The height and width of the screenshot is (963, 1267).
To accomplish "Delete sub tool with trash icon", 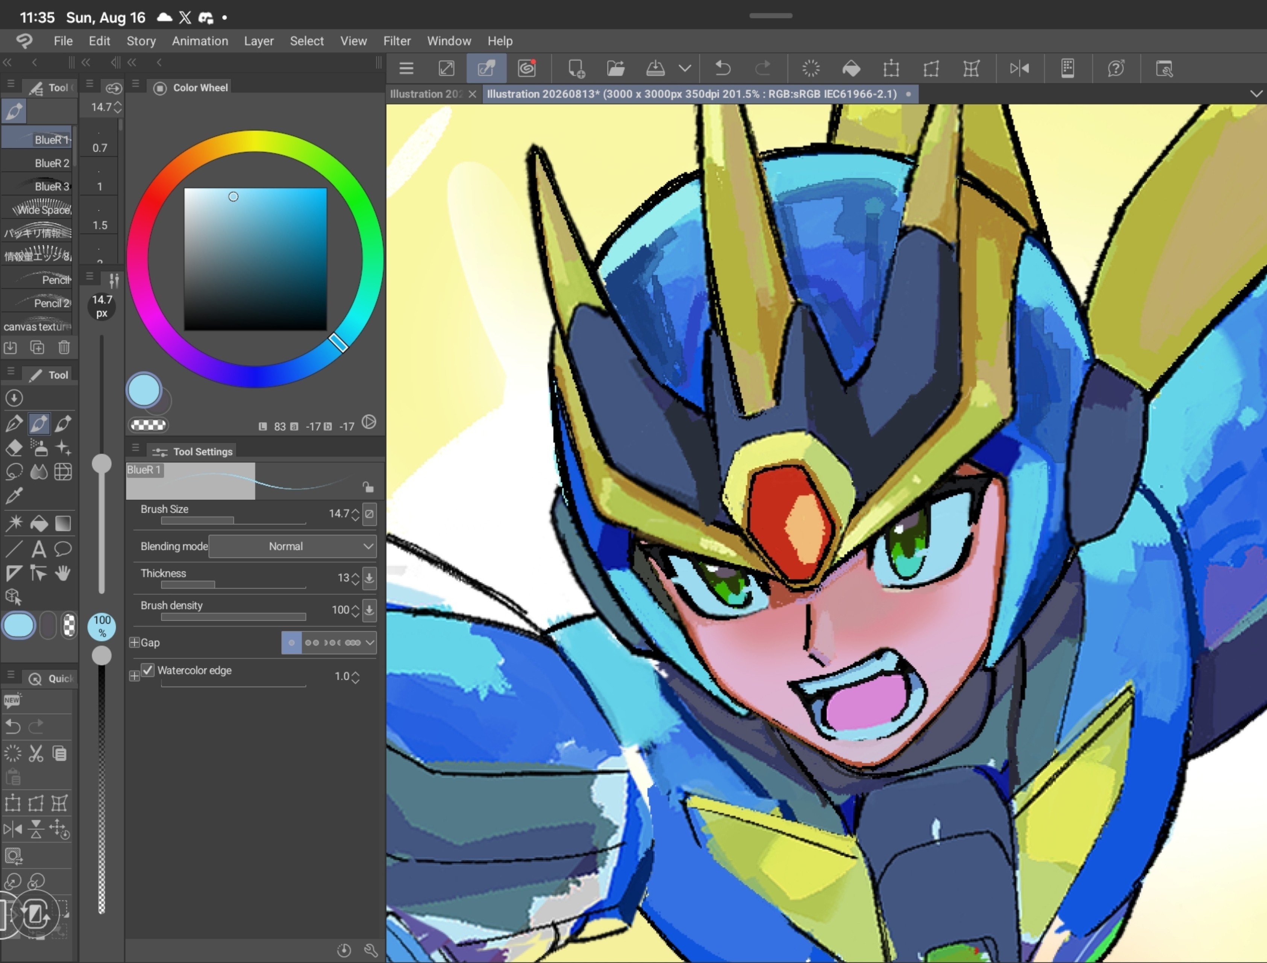I will point(64,347).
